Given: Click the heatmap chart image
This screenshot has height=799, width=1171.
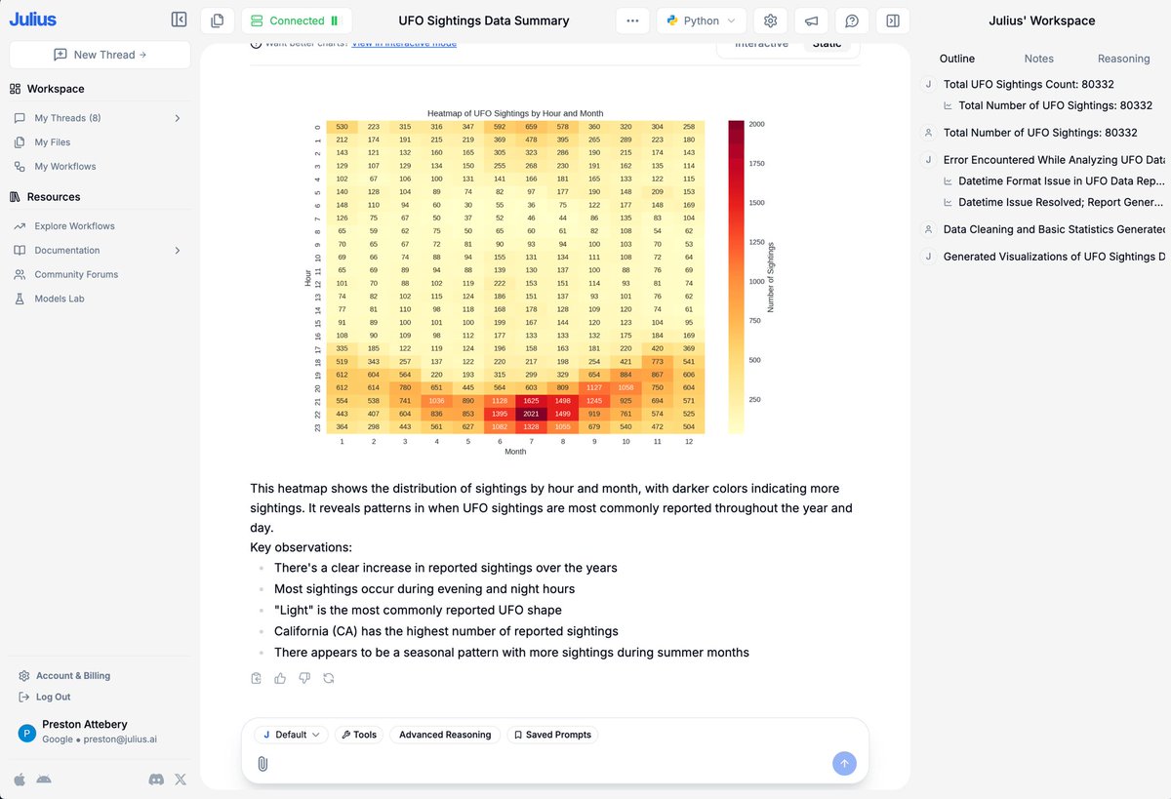Looking at the screenshot, I should [541, 282].
